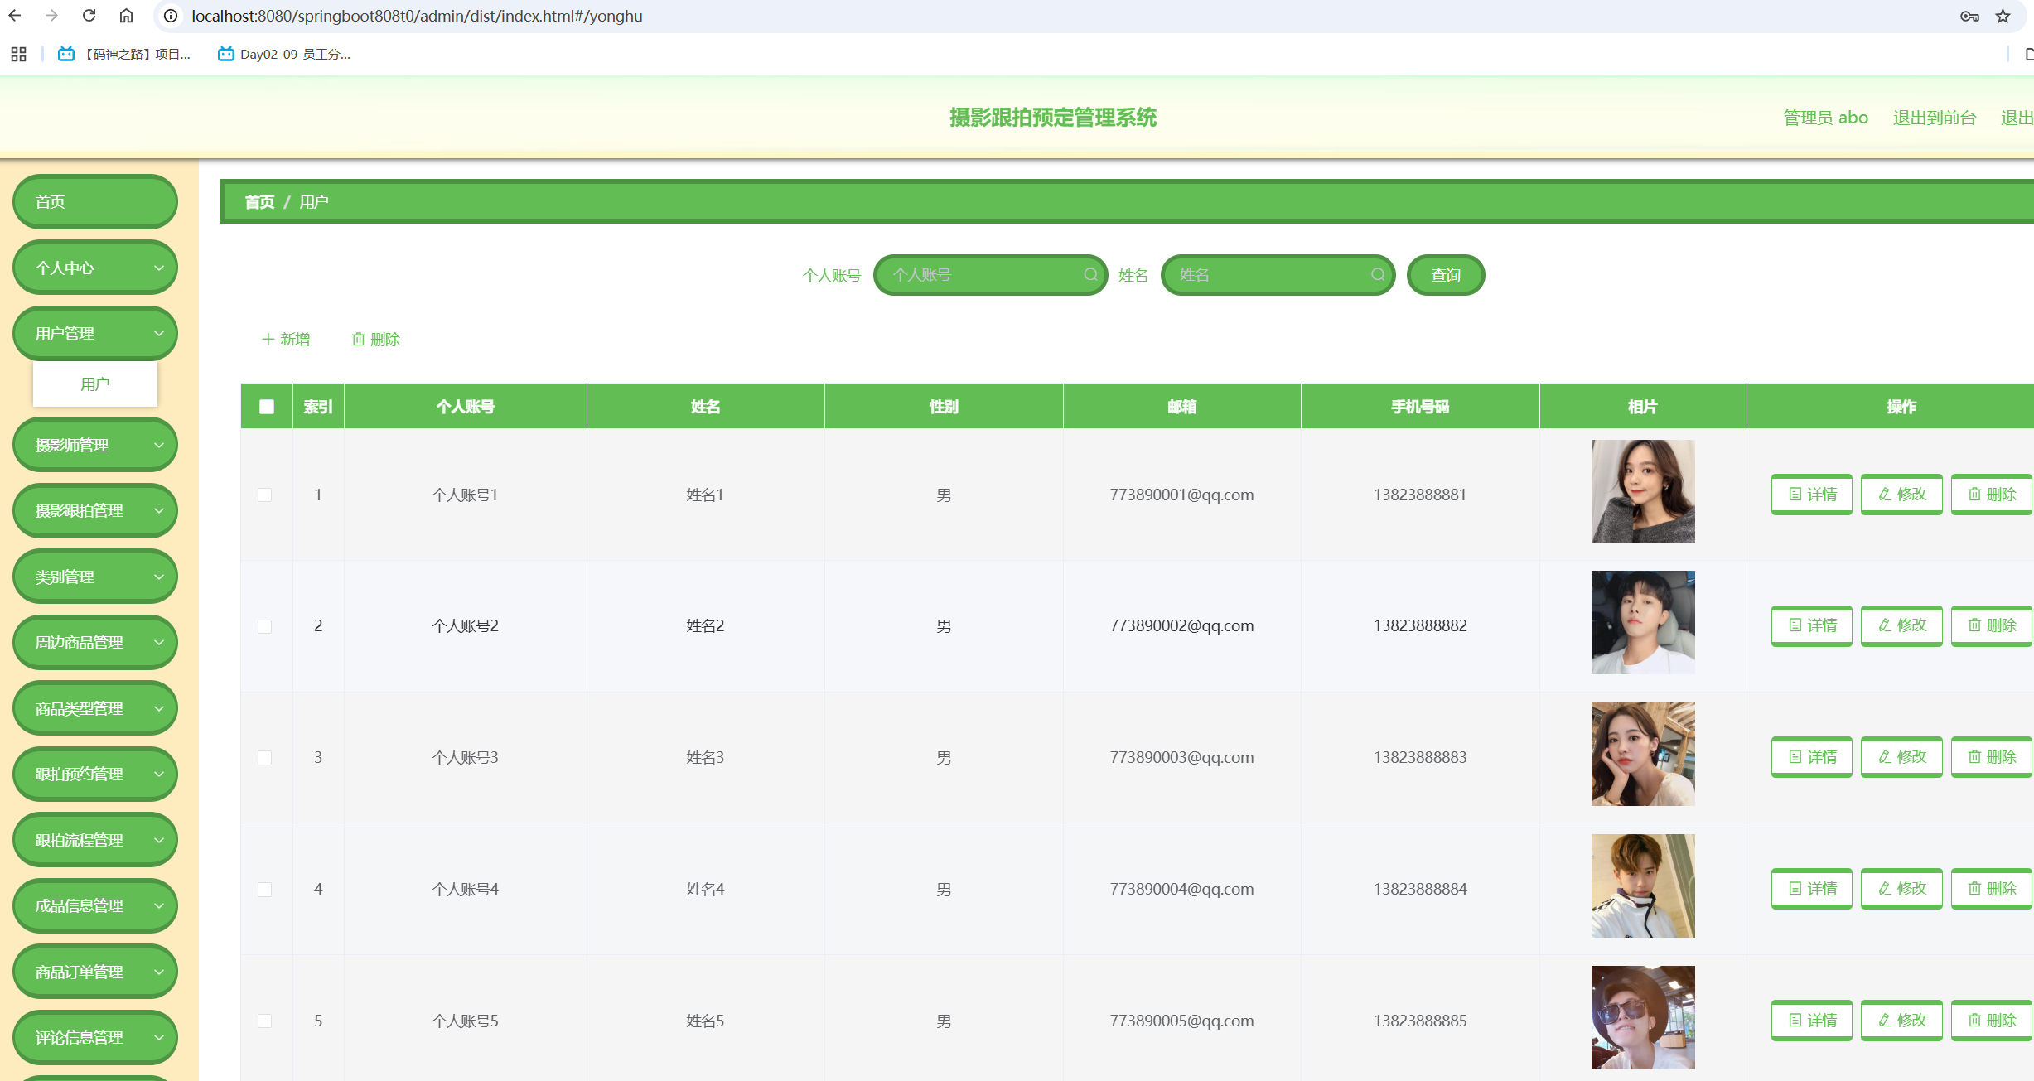Click into the 个人账号 search input
Screen dimensions: 2034x1081
click(x=990, y=275)
